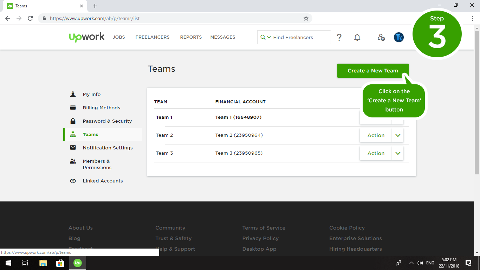Open File Explorer from the taskbar

coord(43,263)
